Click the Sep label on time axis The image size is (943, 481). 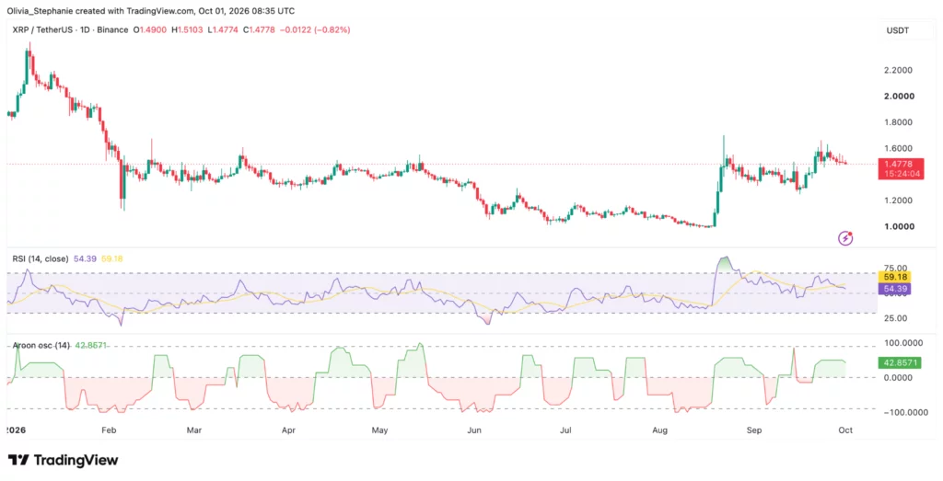(754, 430)
